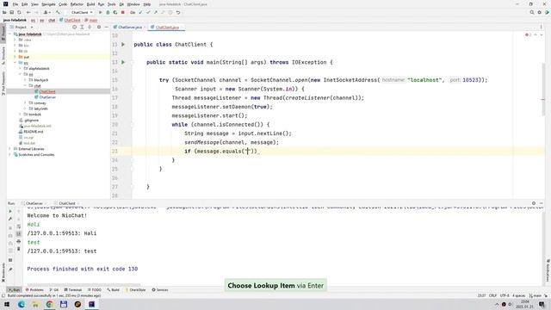Collapse the chat package node
The width and height of the screenshot is (551, 310).
(x=25, y=85)
